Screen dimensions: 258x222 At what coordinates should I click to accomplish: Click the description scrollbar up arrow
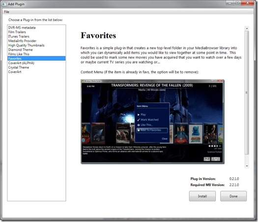coord(247,29)
